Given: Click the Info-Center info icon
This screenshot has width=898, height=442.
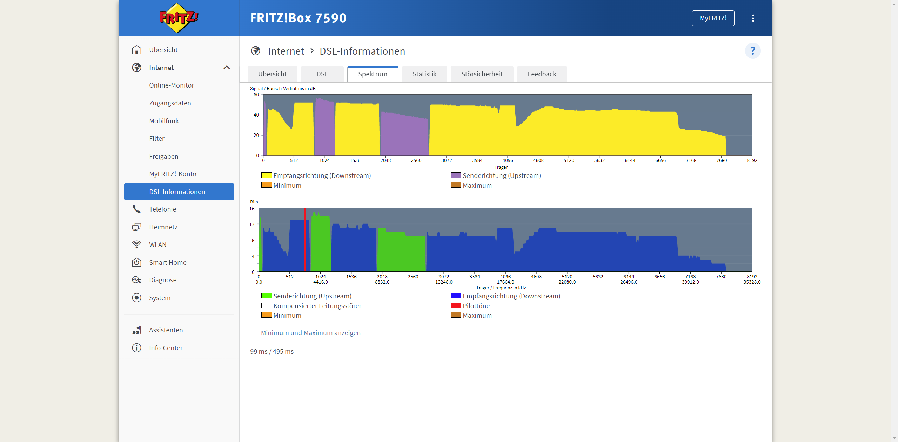Looking at the screenshot, I should click(136, 348).
